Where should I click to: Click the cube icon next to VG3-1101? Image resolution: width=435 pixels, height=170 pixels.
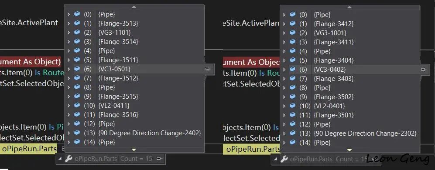77,32
